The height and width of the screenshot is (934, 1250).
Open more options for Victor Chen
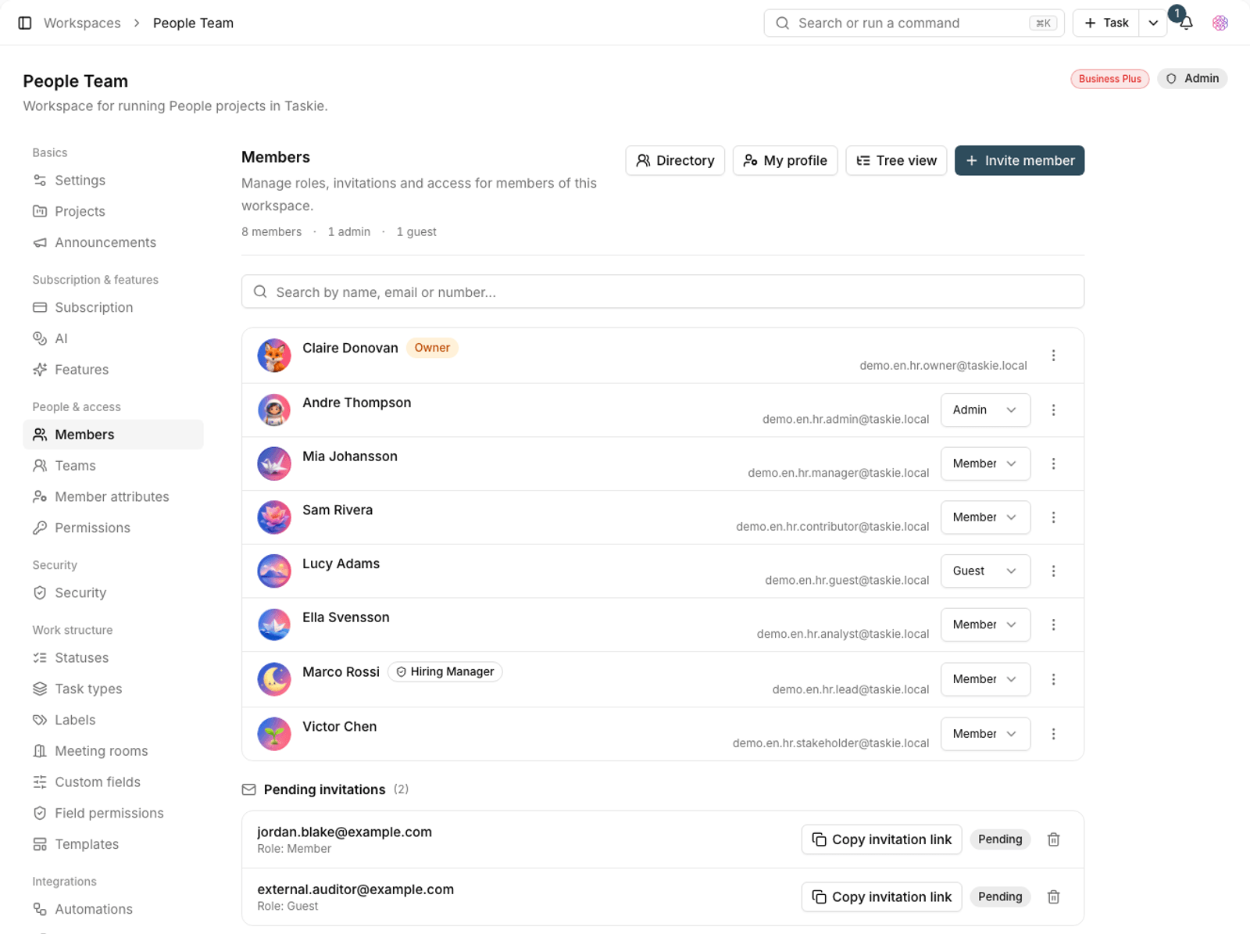point(1053,734)
